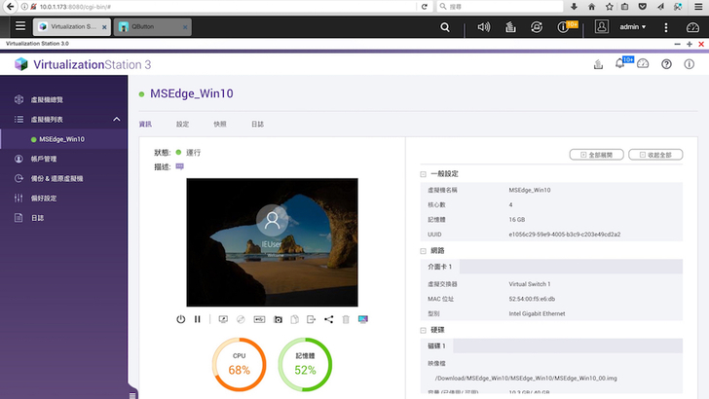The image size is (709, 399).
Task: Collapse the 虛擬機列表 sidebar list
Action: tap(117, 119)
